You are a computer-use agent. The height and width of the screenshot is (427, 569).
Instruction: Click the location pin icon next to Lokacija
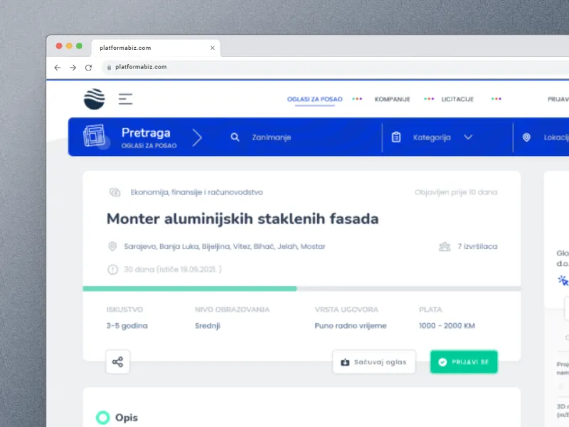point(526,137)
